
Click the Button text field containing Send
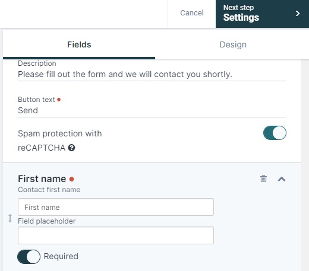pyautogui.click(x=152, y=110)
